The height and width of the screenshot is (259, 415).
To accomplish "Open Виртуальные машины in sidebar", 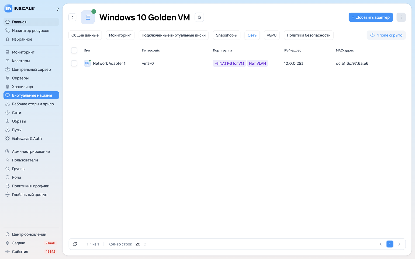I will coord(31,95).
